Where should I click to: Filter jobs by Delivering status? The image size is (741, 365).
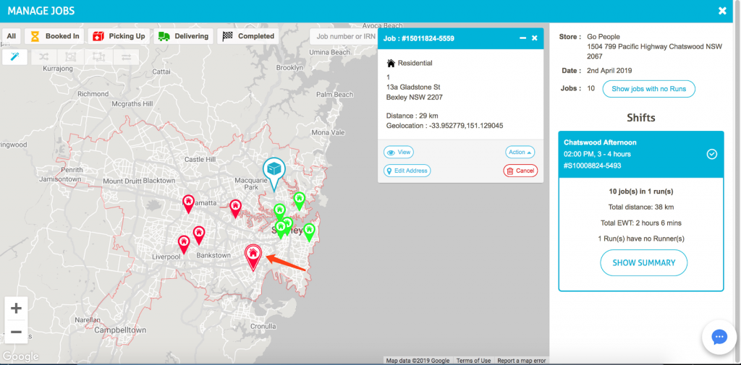pyautogui.click(x=183, y=36)
